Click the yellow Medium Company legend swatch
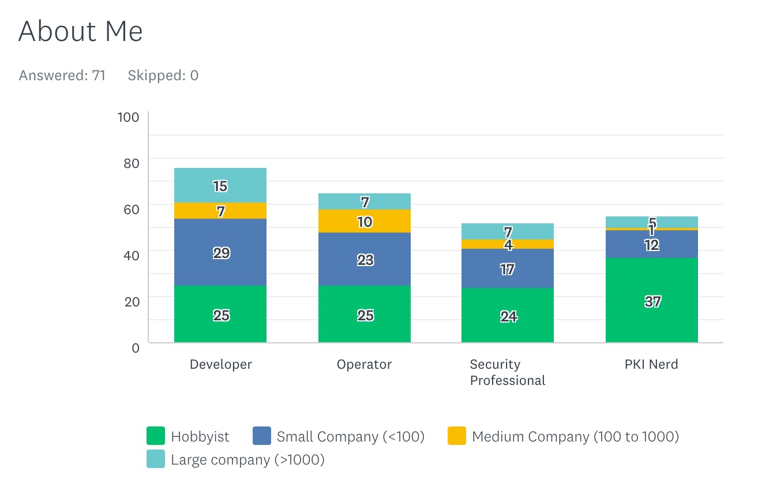The image size is (773, 494). pos(457,436)
